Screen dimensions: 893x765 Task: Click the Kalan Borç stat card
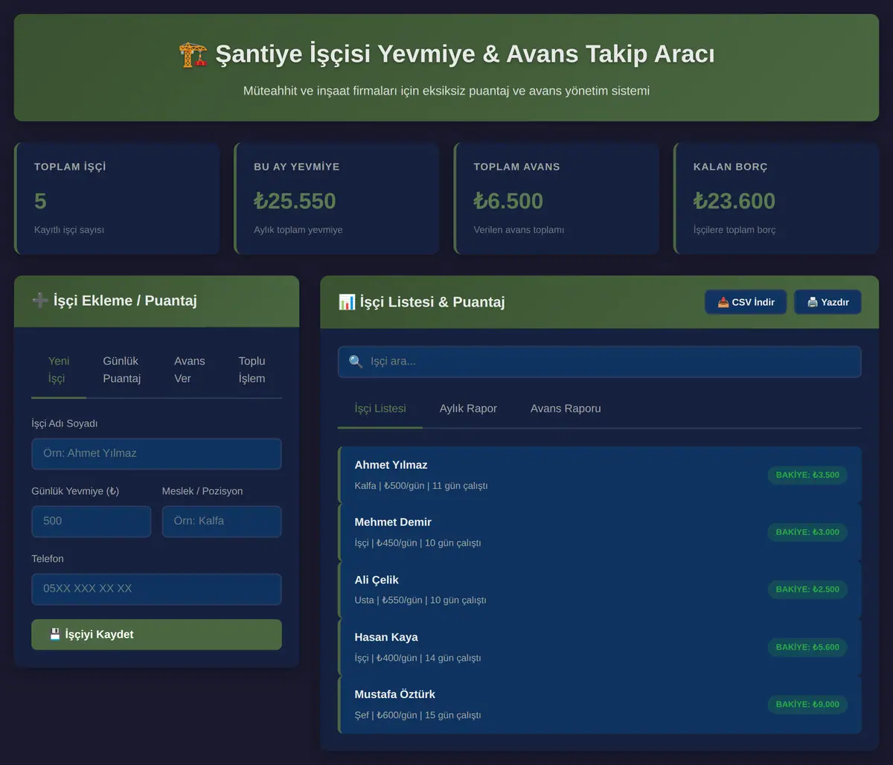pyautogui.click(x=776, y=198)
